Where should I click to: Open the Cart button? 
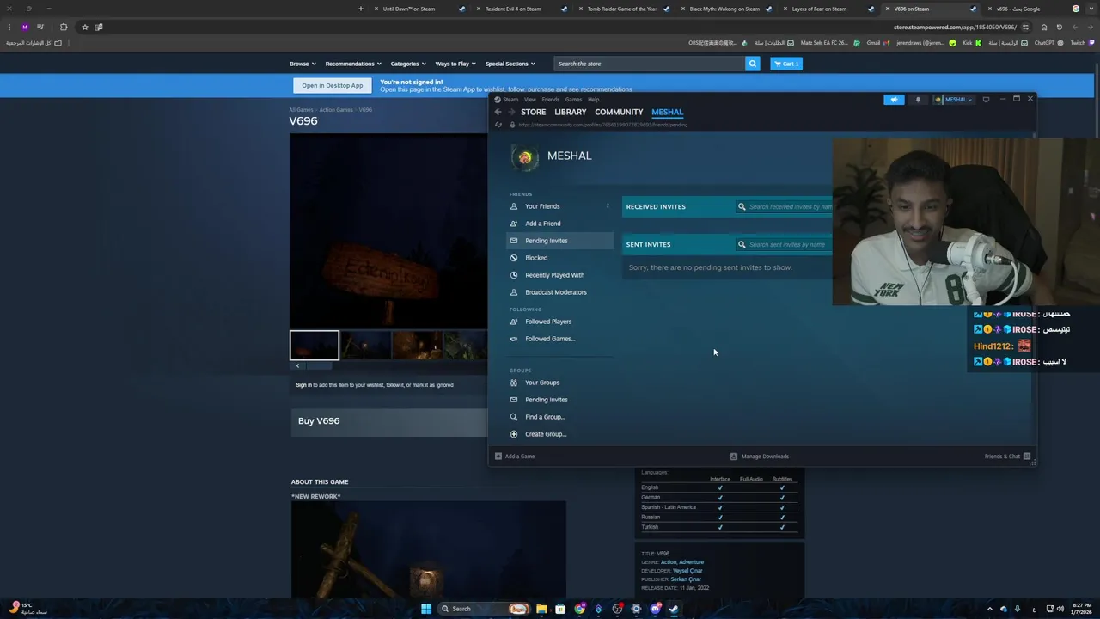tap(785, 64)
